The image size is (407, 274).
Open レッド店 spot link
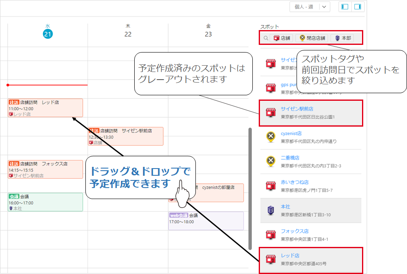[290, 256]
